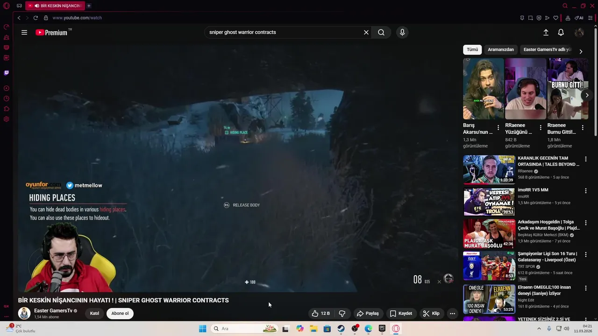Image resolution: width=598 pixels, height=336 pixels.
Task: Open the create/upload video icon
Action: pos(546,32)
